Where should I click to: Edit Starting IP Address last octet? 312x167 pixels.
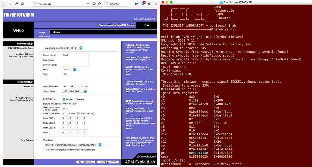(x=75, y=104)
